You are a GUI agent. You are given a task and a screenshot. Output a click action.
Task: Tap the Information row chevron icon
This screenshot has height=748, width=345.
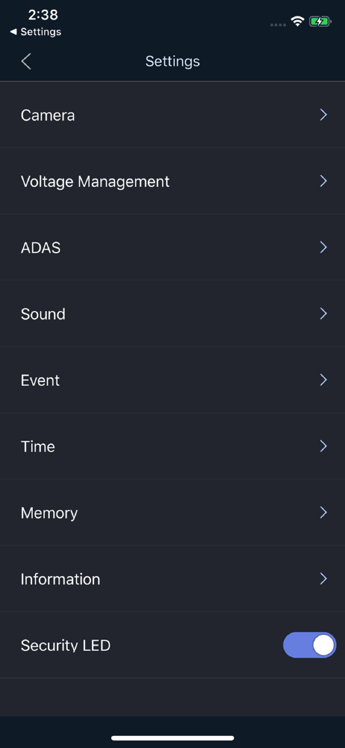point(323,579)
